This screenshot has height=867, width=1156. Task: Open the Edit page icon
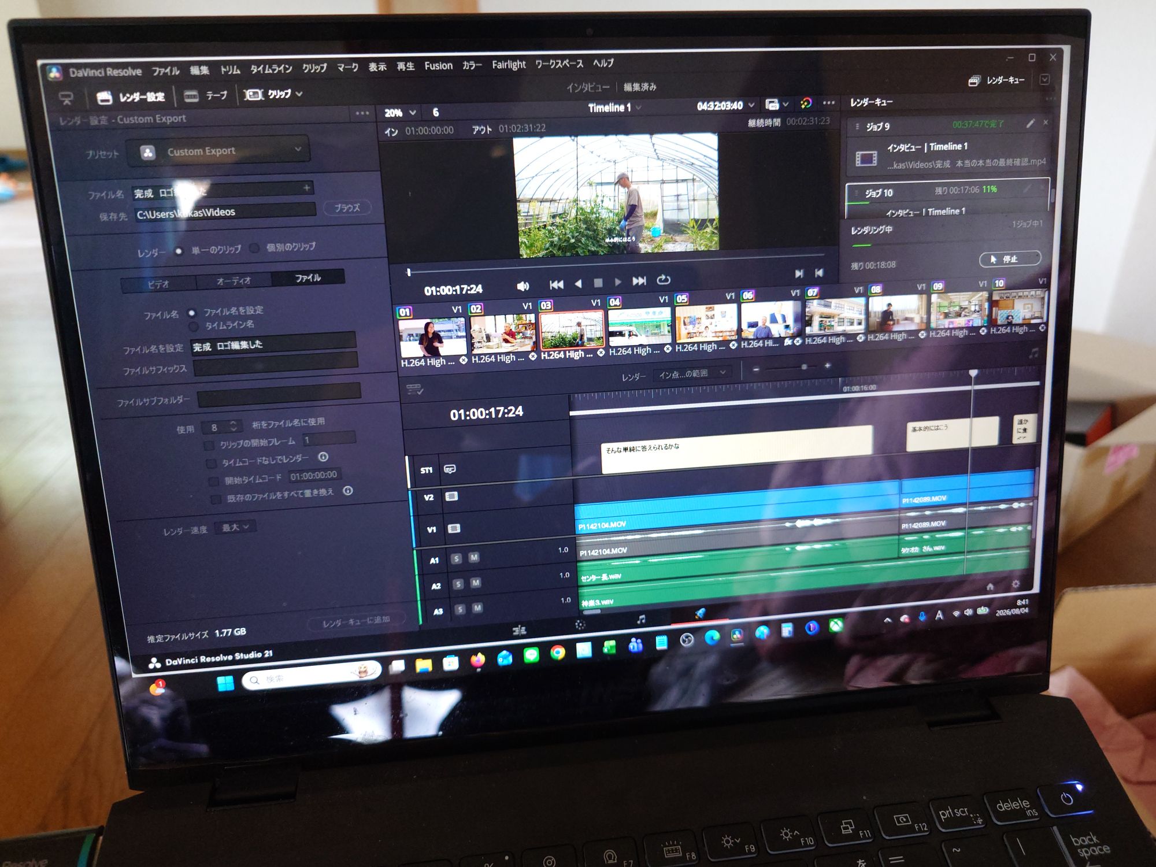tap(519, 629)
